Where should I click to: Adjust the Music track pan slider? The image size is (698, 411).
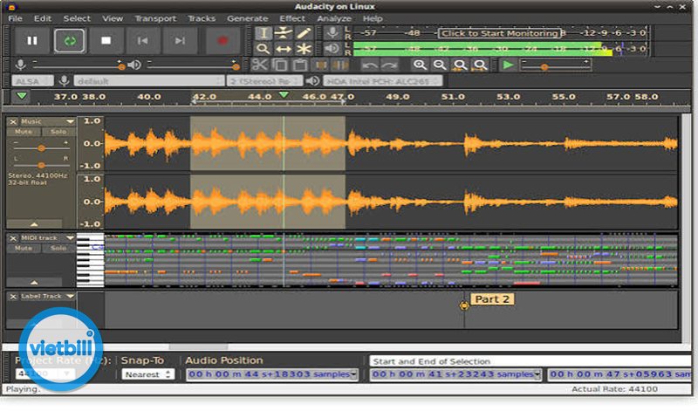pyautogui.click(x=41, y=164)
